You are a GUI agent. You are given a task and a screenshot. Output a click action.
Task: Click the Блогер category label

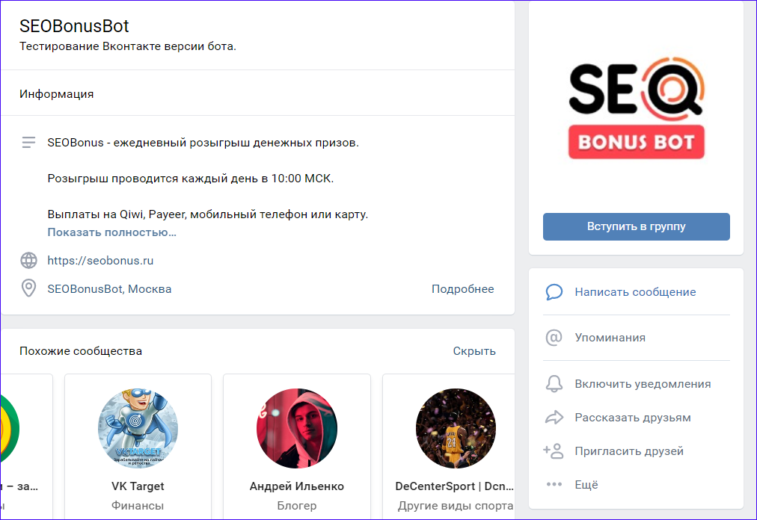click(297, 506)
